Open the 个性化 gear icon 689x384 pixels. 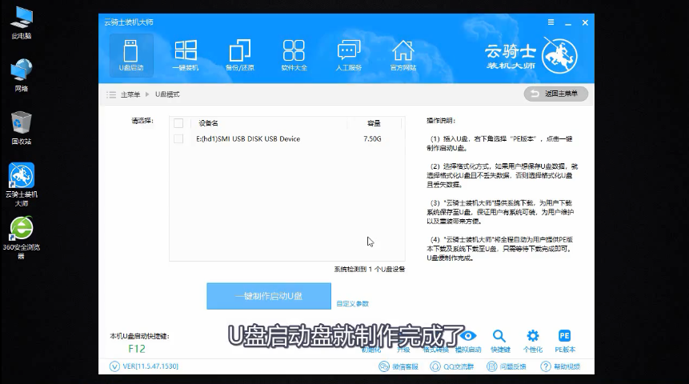533,336
